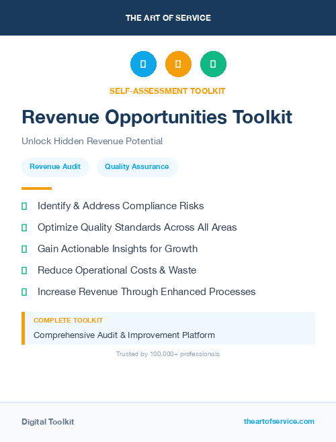
Task: Click Reduce Operational Costs & Waste text
Action: click(x=117, y=270)
